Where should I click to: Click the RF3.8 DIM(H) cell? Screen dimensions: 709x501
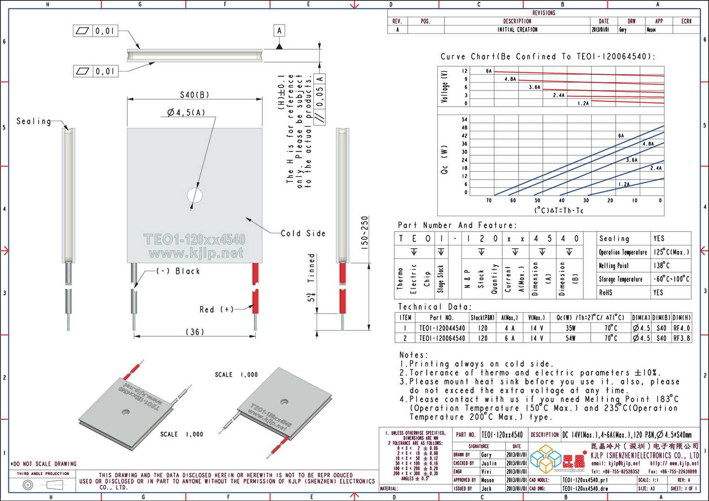pos(682,338)
